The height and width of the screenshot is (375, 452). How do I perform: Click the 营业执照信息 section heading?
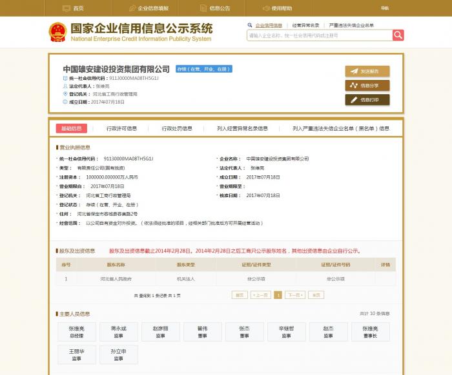(x=75, y=148)
